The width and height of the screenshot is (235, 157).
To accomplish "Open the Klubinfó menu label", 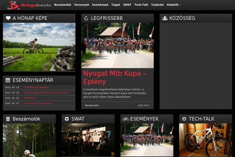I will (x=173, y=5).
